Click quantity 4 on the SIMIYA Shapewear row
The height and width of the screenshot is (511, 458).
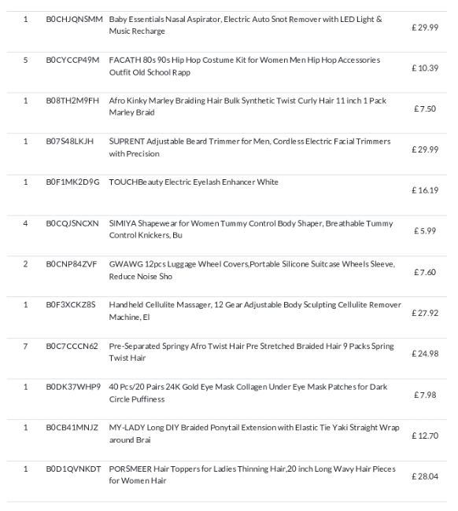click(25, 223)
